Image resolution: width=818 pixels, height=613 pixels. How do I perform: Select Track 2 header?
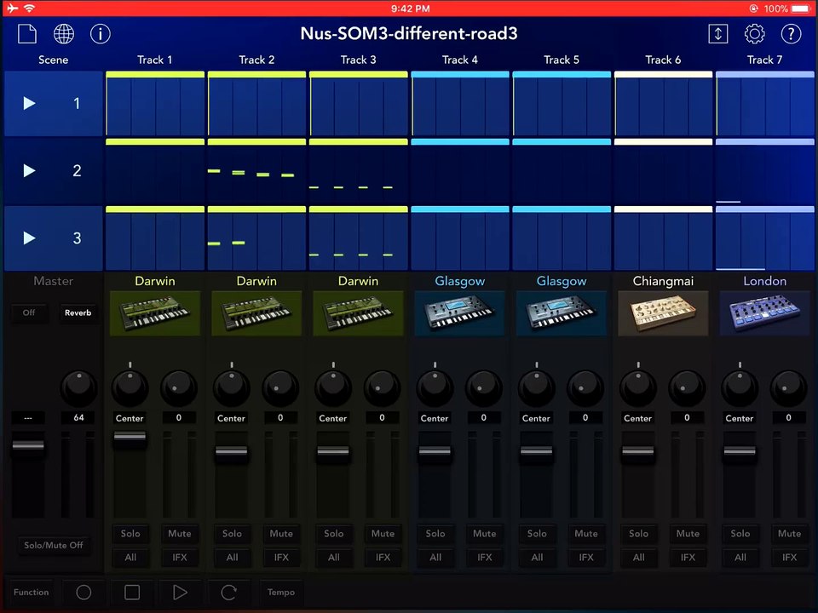pyautogui.click(x=256, y=60)
